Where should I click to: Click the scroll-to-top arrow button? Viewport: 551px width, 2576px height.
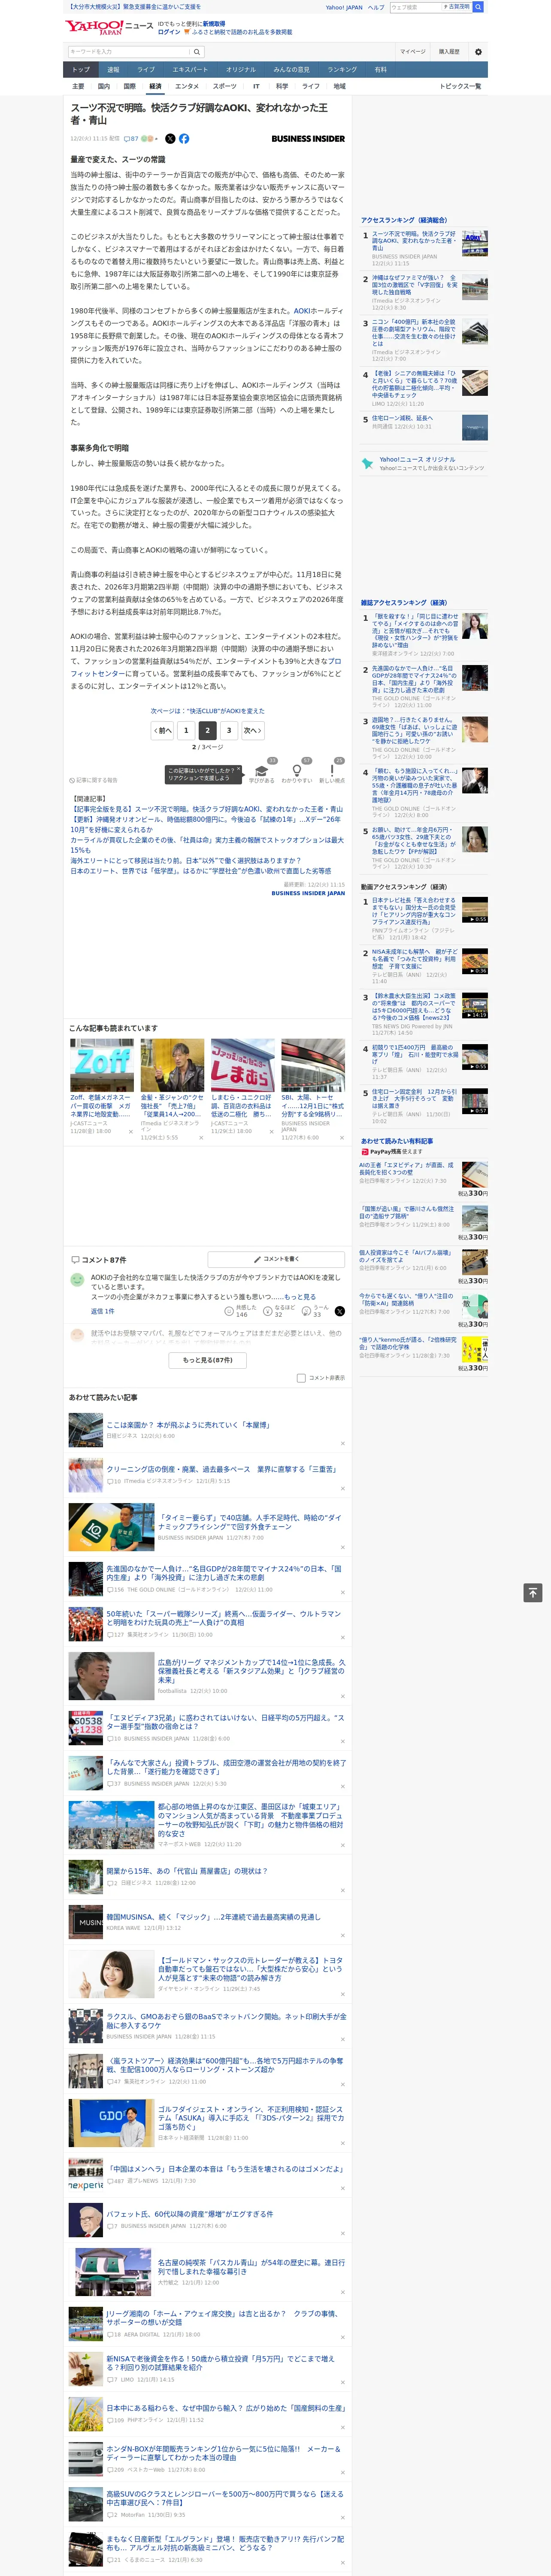pos(533,1592)
